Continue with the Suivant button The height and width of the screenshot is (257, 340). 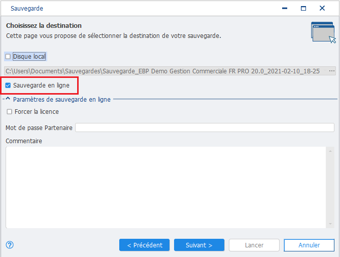(x=199, y=245)
